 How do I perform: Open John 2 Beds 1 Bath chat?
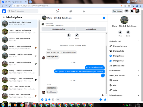click(x=19, y=40)
